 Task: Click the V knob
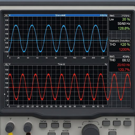click(x=10, y=127)
